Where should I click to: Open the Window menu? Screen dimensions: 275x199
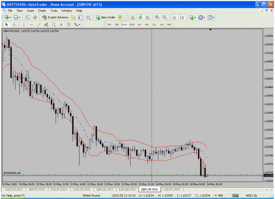point(67,11)
